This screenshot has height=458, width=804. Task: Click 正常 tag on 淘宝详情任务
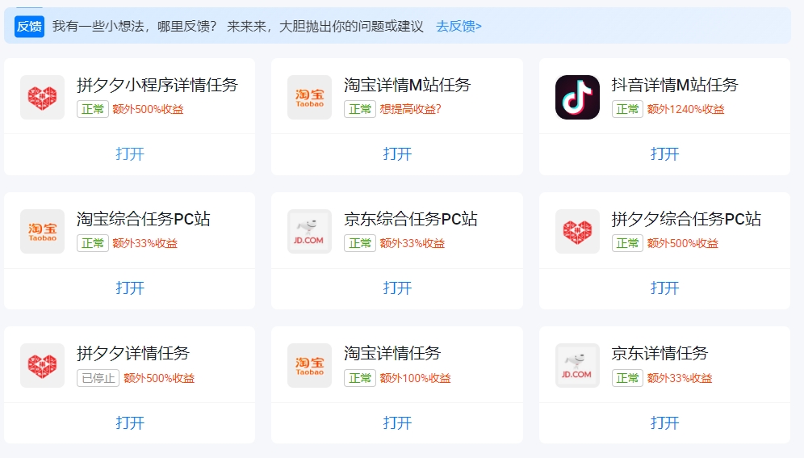coord(360,378)
